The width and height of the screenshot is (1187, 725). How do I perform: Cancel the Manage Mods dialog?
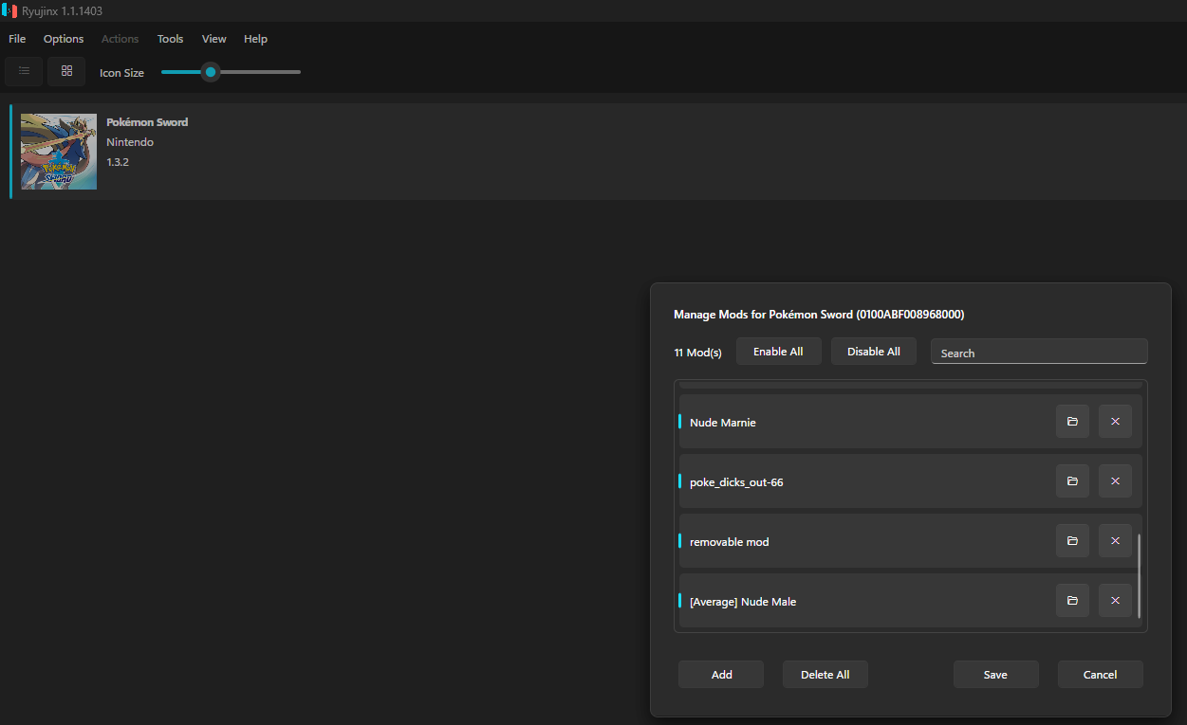(x=1101, y=675)
